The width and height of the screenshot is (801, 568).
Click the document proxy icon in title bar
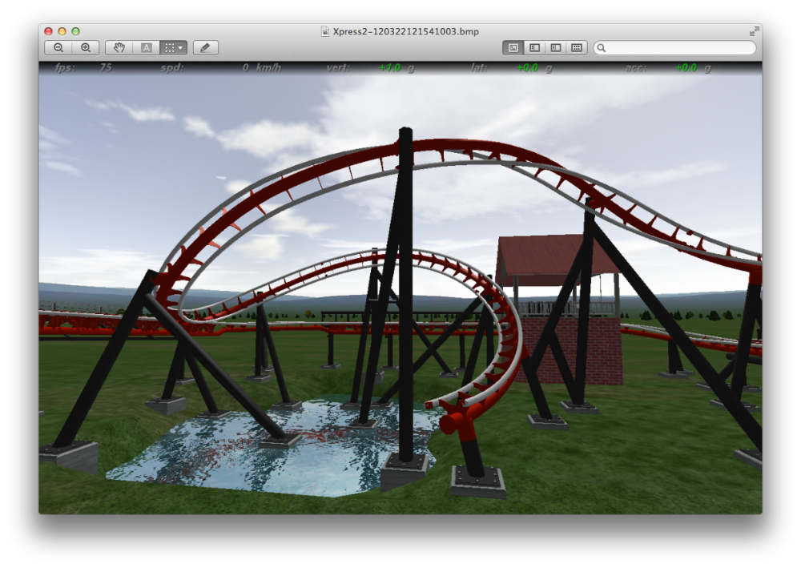[325, 31]
